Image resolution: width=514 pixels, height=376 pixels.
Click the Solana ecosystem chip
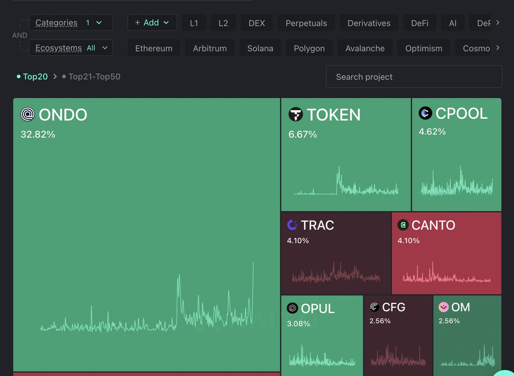click(260, 48)
